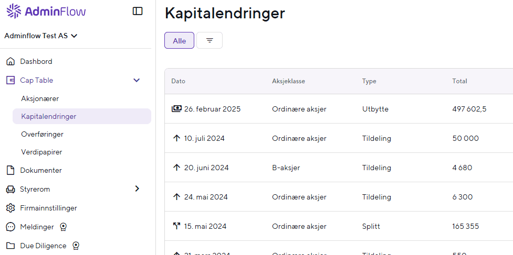
Task: Click the 4 680 total value
Action: tap(462, 168)
